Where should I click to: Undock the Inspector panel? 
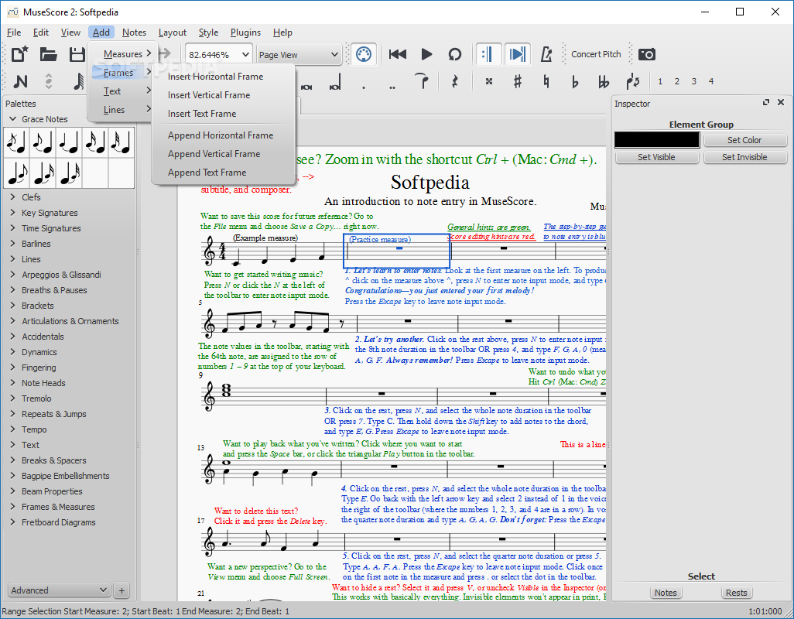(x=766, y=102)
